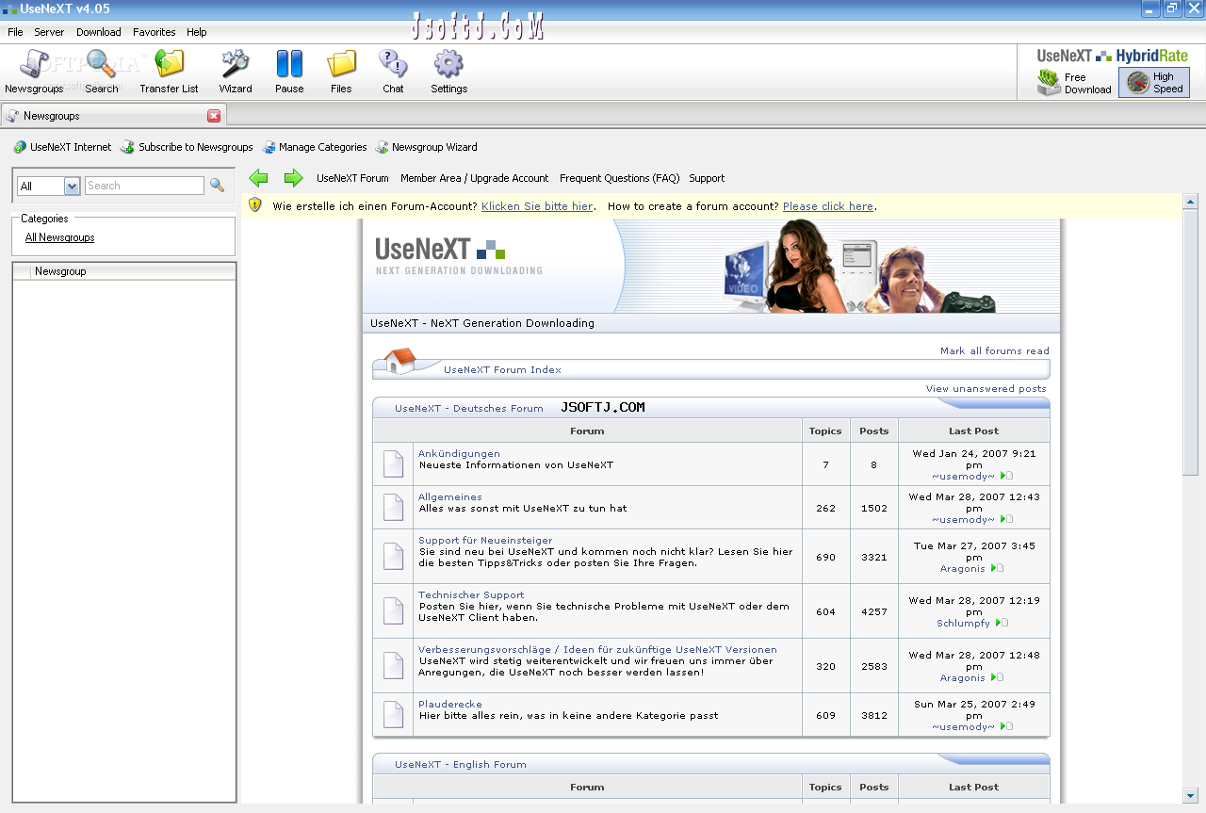
Task: View latest post icon in Ankündigungen row
Action: 1007,476
